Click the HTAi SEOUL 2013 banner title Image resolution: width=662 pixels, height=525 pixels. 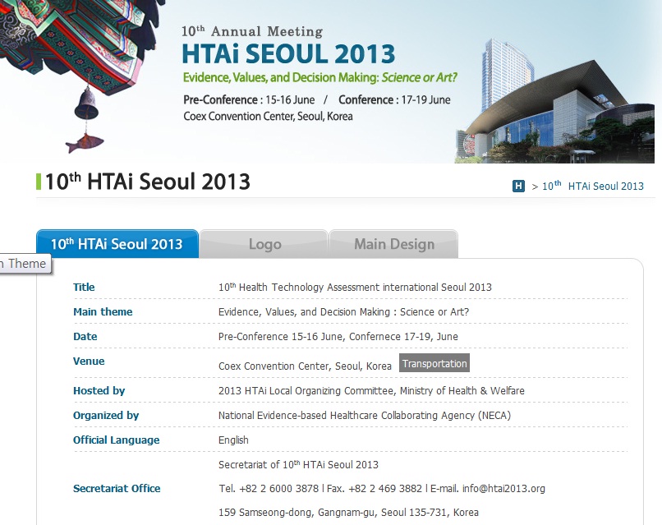(288, 54)
